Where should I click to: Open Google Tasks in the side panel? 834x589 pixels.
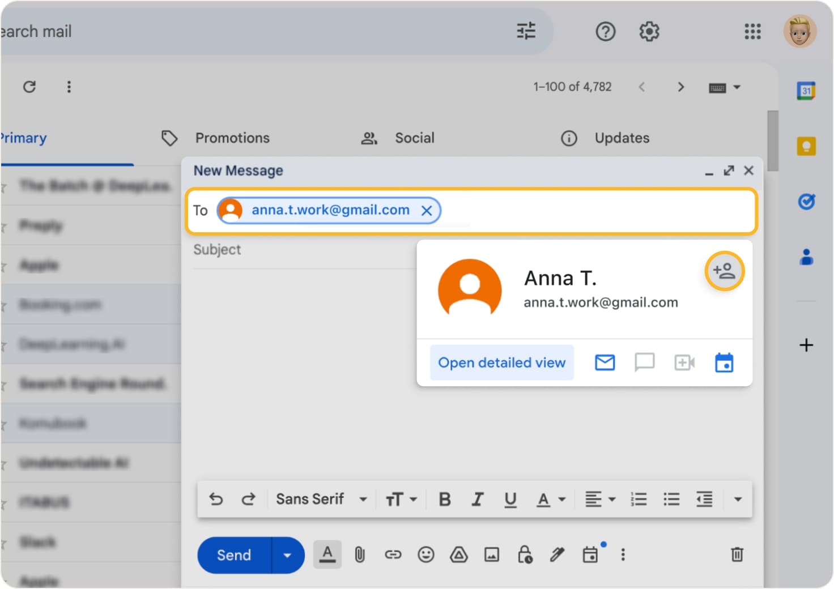pyautogui.click(x=806, y=202)
